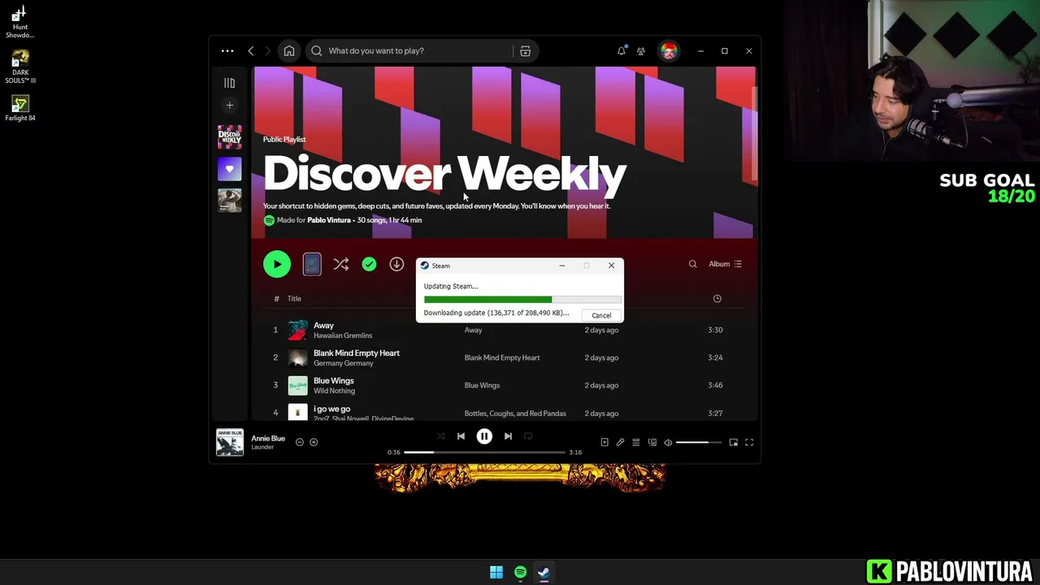
Task: Open the artist link 'Germany Germany'
Action: [x=344, y=363]
